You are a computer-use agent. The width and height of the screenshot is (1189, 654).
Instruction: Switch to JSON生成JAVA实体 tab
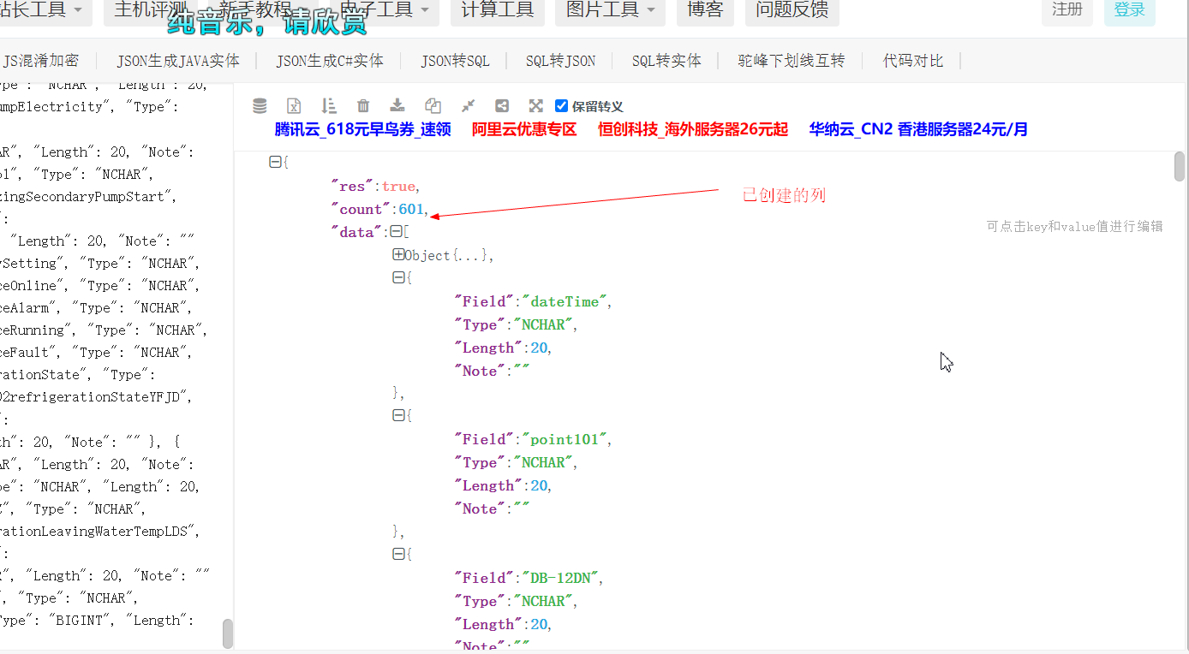point(178,61)
